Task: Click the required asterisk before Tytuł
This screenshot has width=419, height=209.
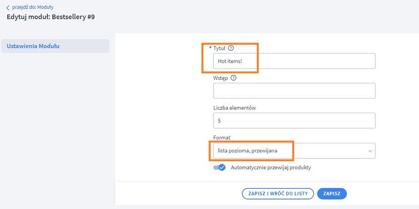Action: tap(210, 48)
